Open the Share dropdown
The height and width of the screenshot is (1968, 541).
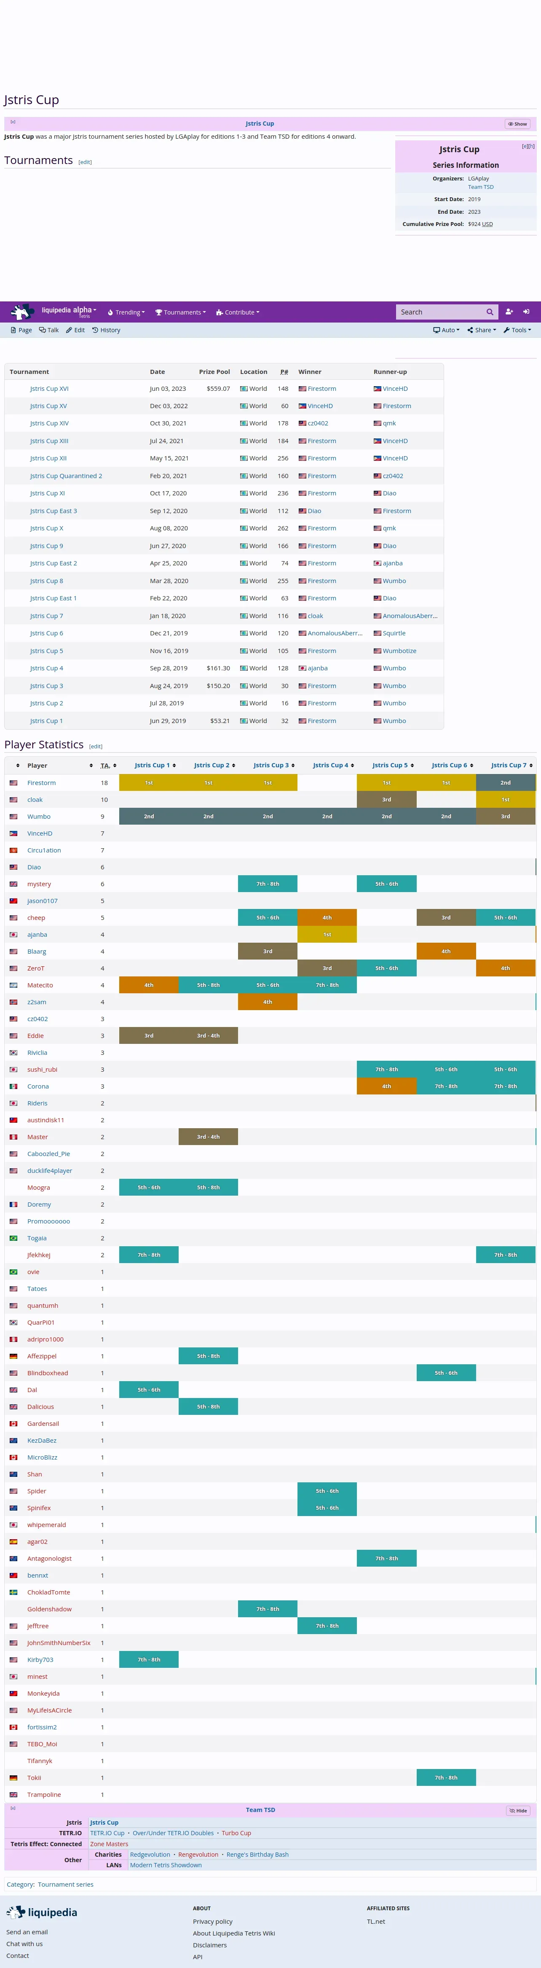point(482,330)
